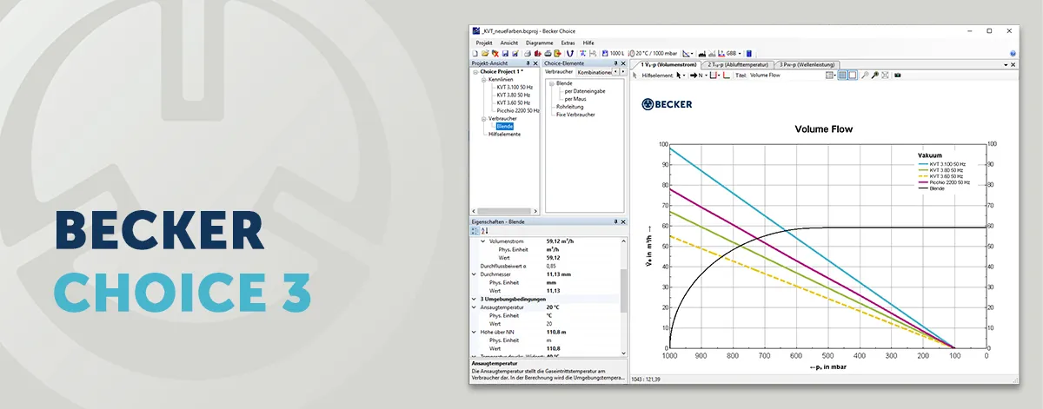Screen dimensions: 1043x409
Task: Collapse the 3 Umgebungsbedingungen section
Action: point(475,298)
